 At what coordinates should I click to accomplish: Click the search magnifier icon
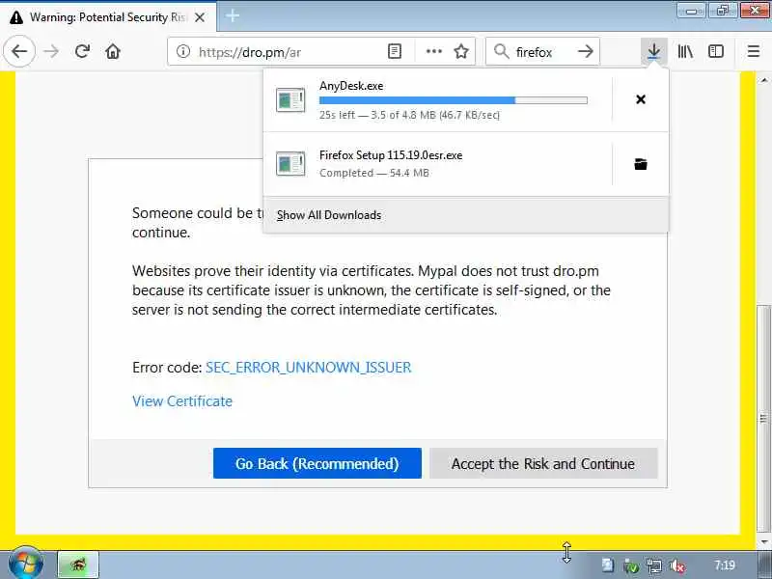coord(501,51)
